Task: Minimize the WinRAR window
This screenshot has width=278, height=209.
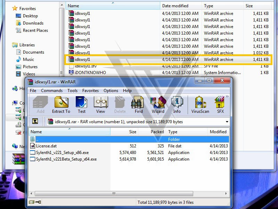Action: click(x=200, y=80)
